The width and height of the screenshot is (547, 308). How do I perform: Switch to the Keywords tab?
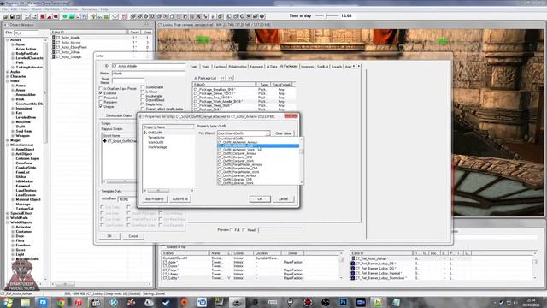click(256, 67)
